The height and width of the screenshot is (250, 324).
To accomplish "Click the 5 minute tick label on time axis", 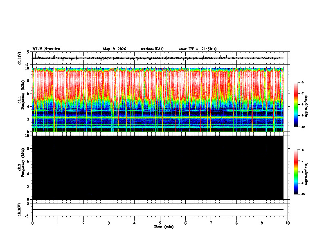I will pos(160,223).
